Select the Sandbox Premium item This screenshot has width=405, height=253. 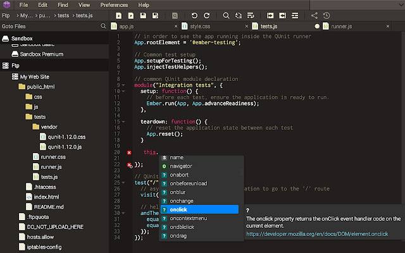click(41, 54)
